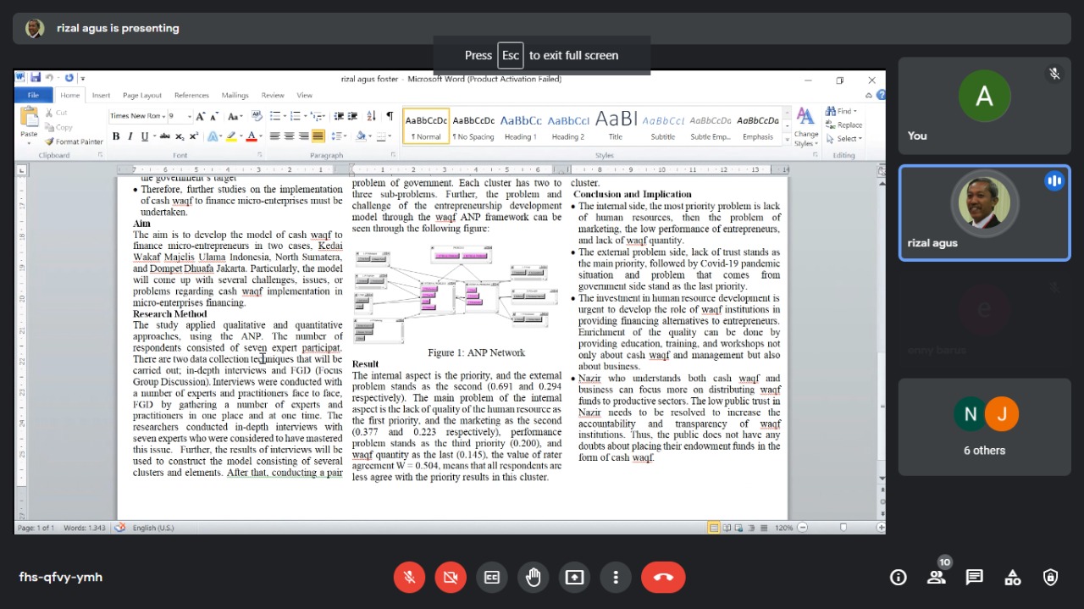
Task: Click the text highlight color button
Action: click(x=231, y=136)
